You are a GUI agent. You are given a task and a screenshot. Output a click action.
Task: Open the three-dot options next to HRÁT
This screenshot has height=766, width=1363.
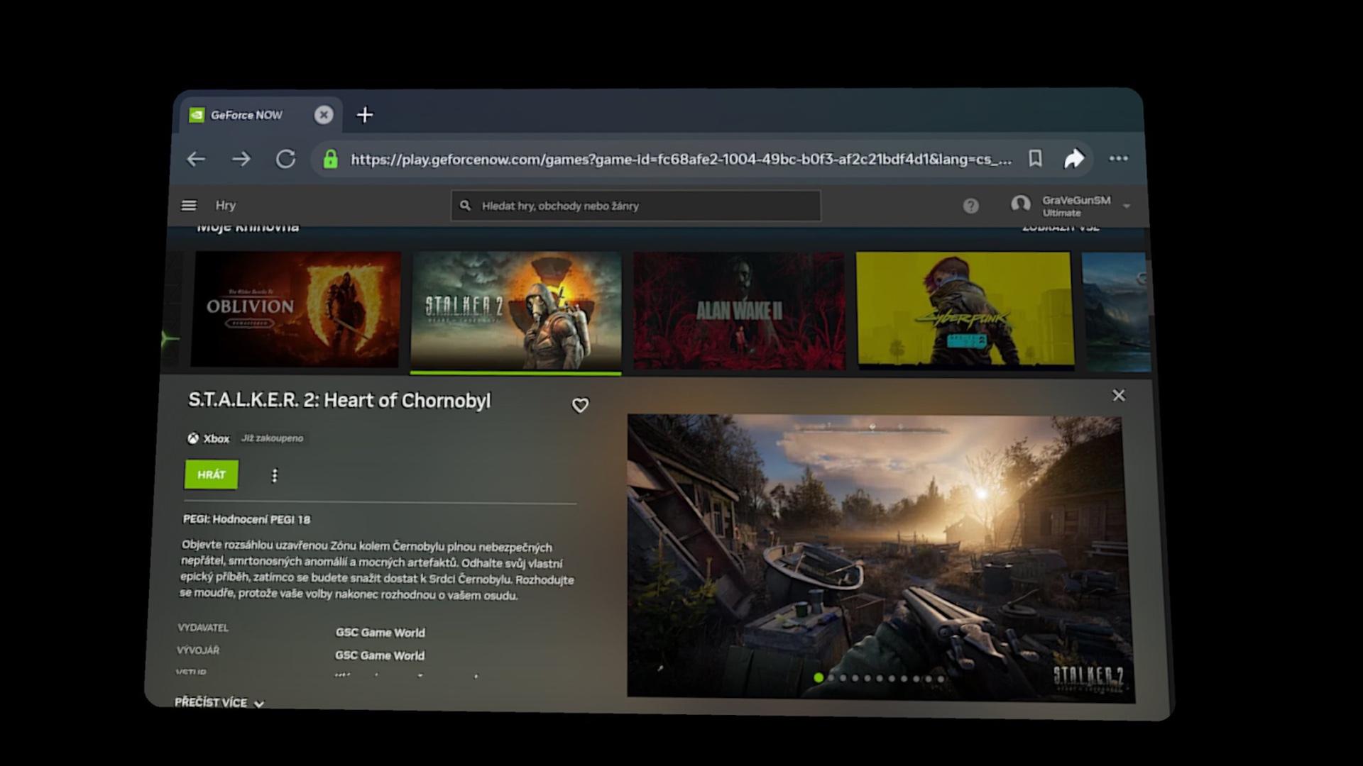point(275,475)
